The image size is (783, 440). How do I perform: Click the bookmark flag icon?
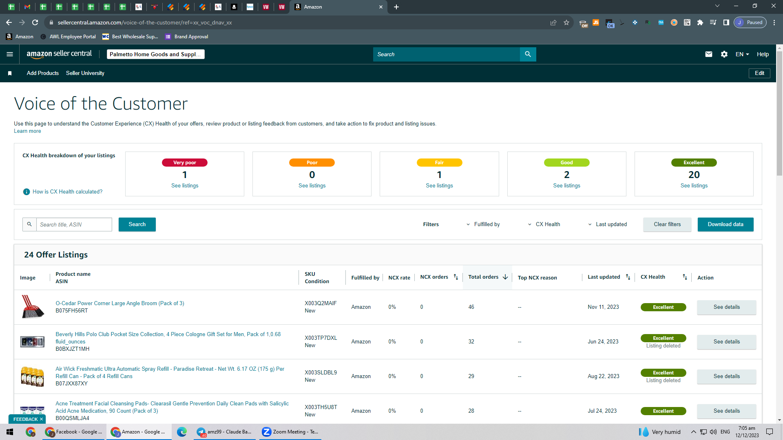pos(10,73)
